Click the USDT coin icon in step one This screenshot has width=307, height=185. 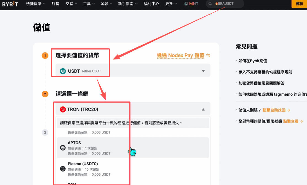(63, 71)
